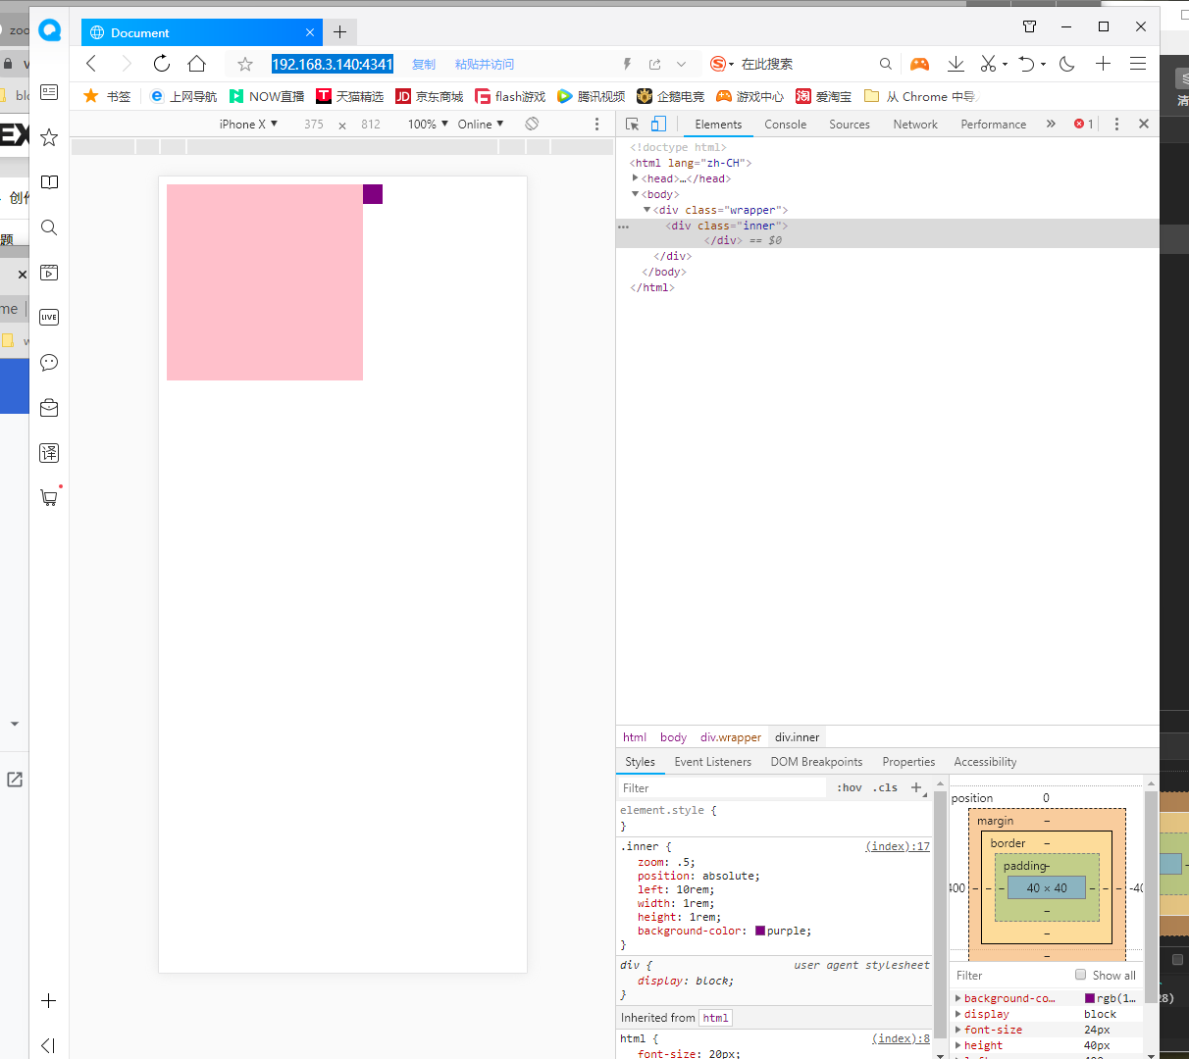Image resolution: width=1189 pixels, height=1059 pixels.
Task: Toggle night mode moon icon
Action: coord(1067,64)
